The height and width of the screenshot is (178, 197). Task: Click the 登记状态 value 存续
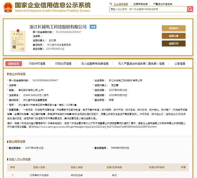pos(111,100)
